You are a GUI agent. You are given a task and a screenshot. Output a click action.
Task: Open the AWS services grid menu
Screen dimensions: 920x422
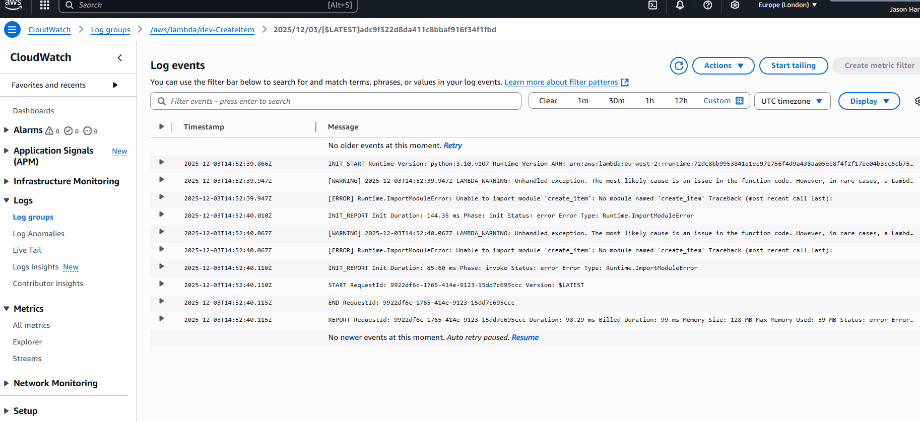[45, 5]
